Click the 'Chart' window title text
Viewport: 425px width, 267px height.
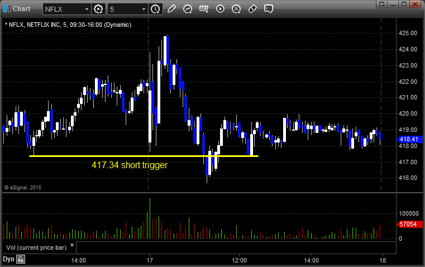click(x=22, y=9)
